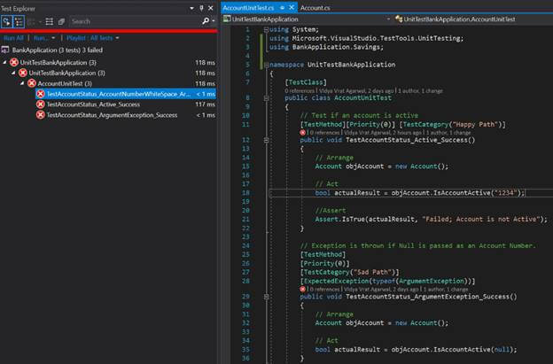Image resolution: width=553 pixels, height=364 pixels.
Task: Click failed icon of TestAccountStatus_Active_Success
Action: coord(41,105)
